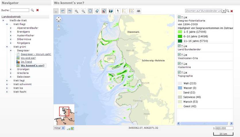Expand the Alpenstrandläufer node
240x137 pixels.
11,28
